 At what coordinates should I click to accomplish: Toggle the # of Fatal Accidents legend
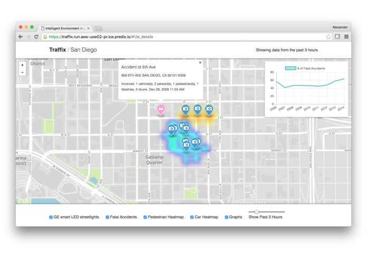[305, 68]
